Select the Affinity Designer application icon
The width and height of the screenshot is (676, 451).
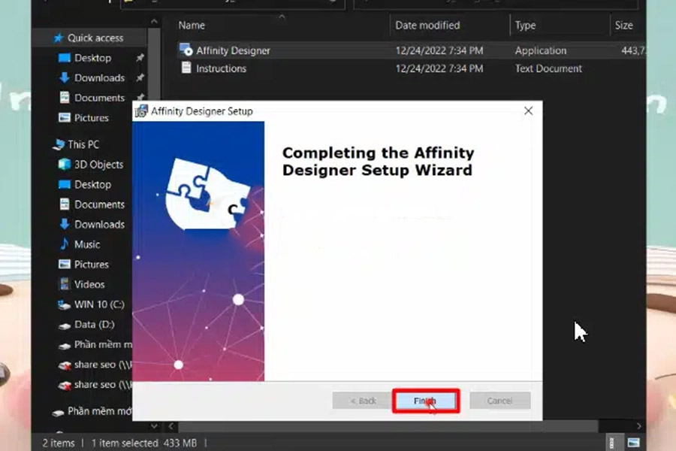186,50
